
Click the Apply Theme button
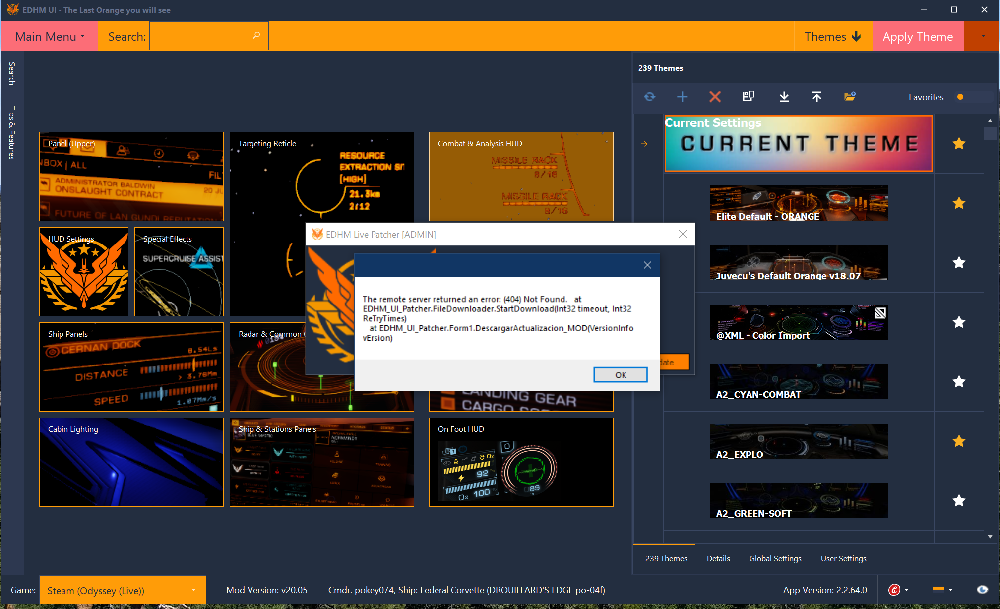pos(918,36)
